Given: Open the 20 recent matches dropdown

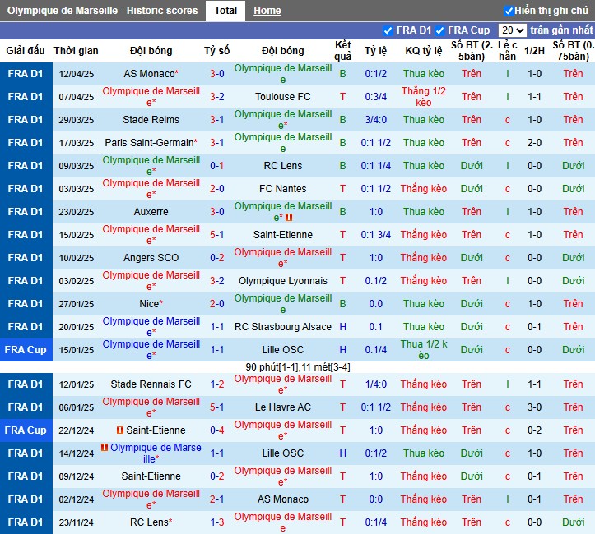Looking at the screenshot, I should pos(512,30).
